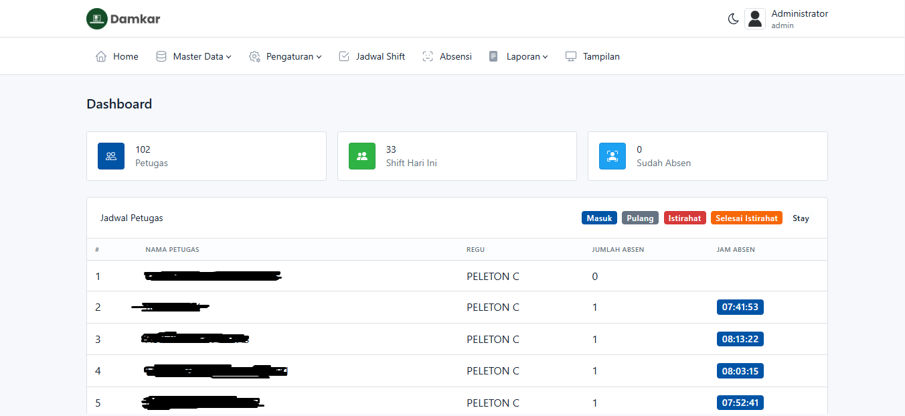Click the Sudah Absen face-scan icon
The height and width of the screenshot is (416, 905).
[612, 156]
